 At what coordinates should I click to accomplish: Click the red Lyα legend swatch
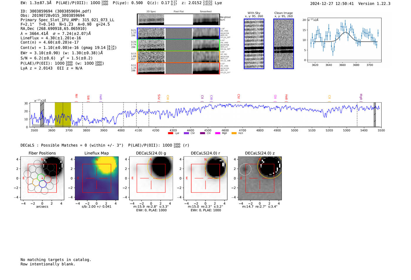[170, 133]
